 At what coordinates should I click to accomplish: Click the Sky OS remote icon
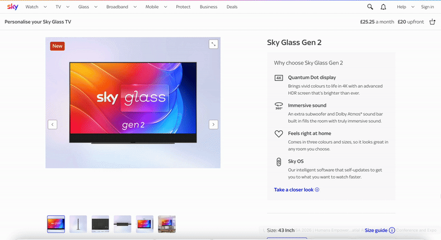pyautogui.click(x=279, y=162)
